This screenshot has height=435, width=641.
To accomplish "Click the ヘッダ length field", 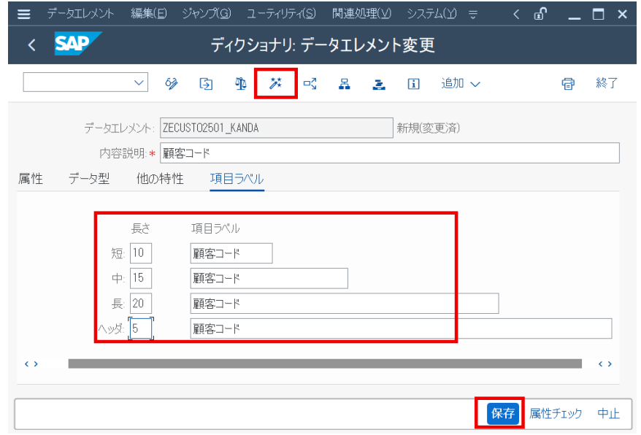I will pos(141,328).
